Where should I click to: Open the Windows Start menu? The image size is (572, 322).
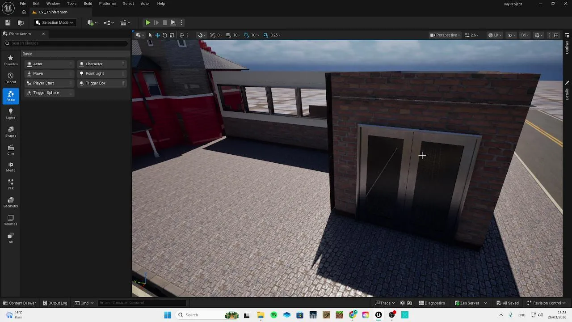pyautogui.click(x=168, y=315)
